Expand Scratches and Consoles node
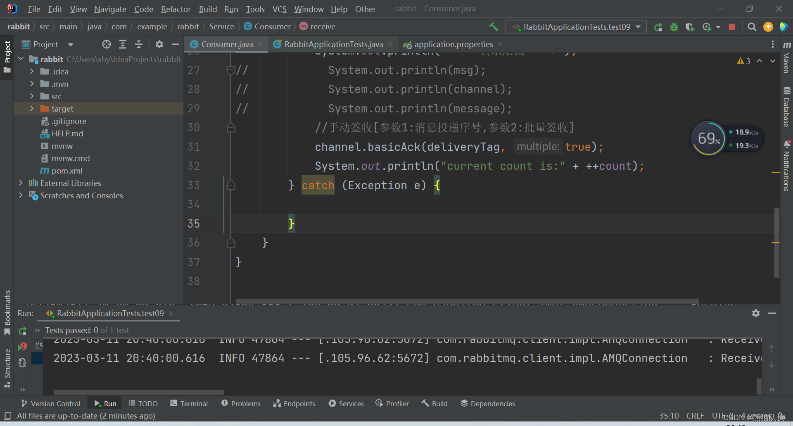 21,195
